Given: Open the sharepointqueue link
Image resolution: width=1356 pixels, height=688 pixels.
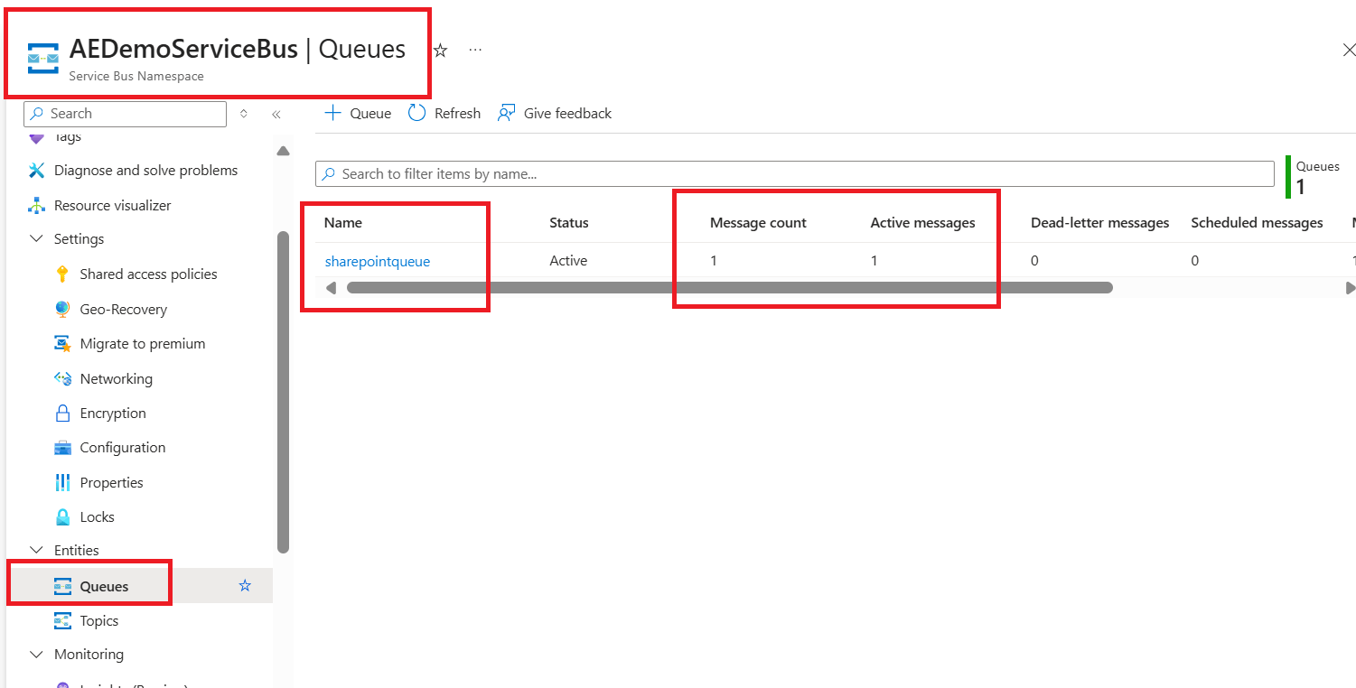Looking at the screenshot, I should tap(378, 262).
